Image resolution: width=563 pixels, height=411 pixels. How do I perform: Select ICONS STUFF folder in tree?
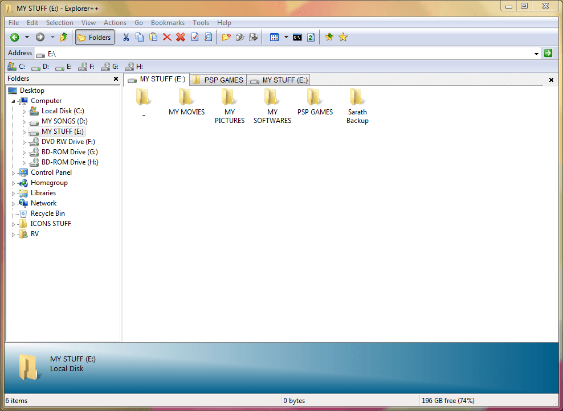tap(51, 224)
